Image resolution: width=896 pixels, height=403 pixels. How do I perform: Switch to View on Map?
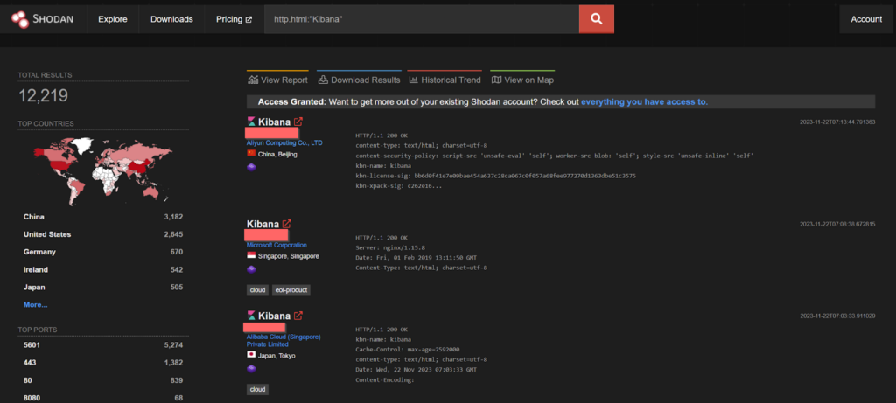523,80
